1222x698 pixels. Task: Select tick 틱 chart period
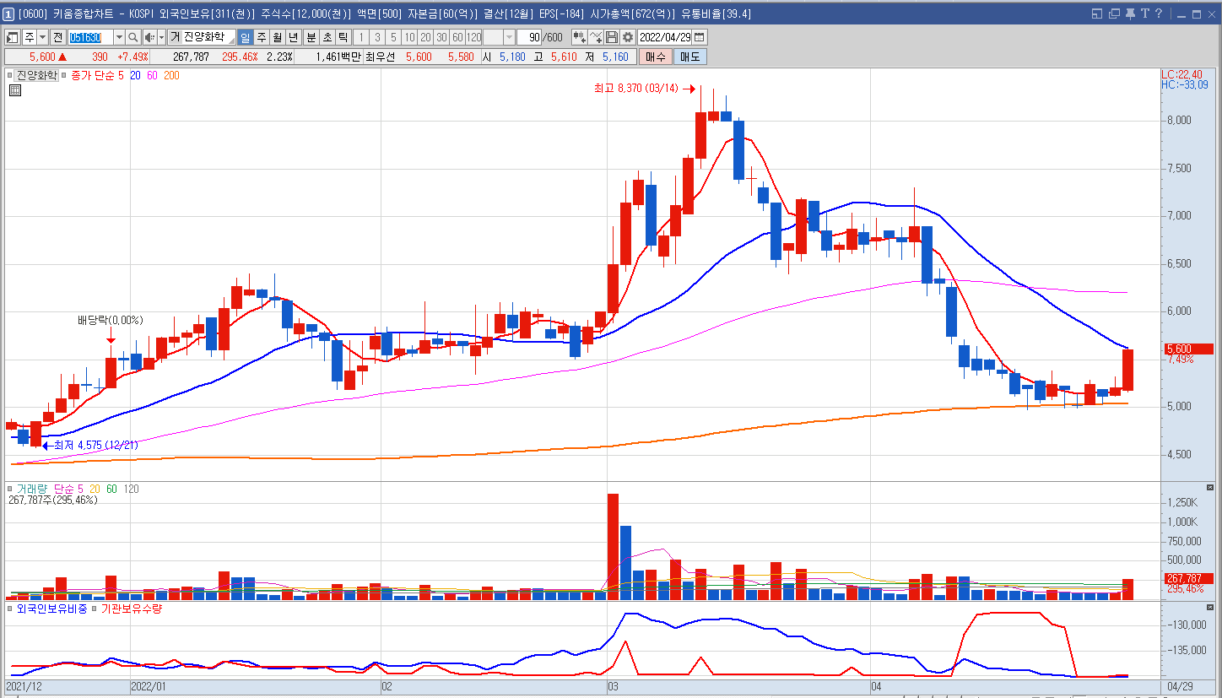[343, 37]
